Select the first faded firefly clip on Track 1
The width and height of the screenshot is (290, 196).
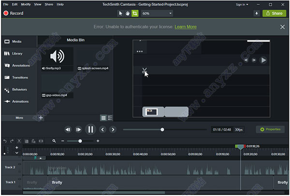coord(35,182)
